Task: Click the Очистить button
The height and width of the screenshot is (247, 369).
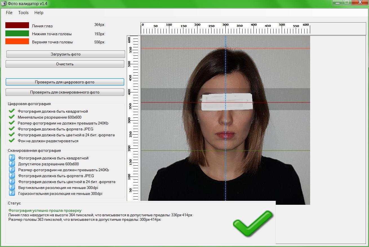Action: click(x=65, y=64)
